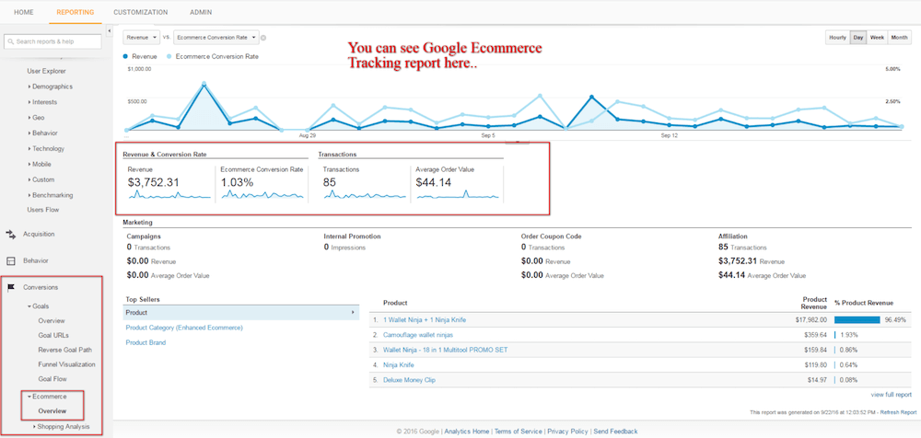Open Goal Flow report

point(52,379)
